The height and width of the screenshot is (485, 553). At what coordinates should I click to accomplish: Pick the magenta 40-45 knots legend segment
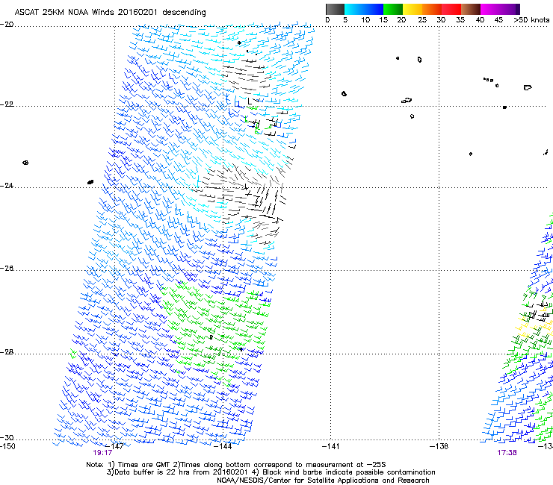[490, 9]
